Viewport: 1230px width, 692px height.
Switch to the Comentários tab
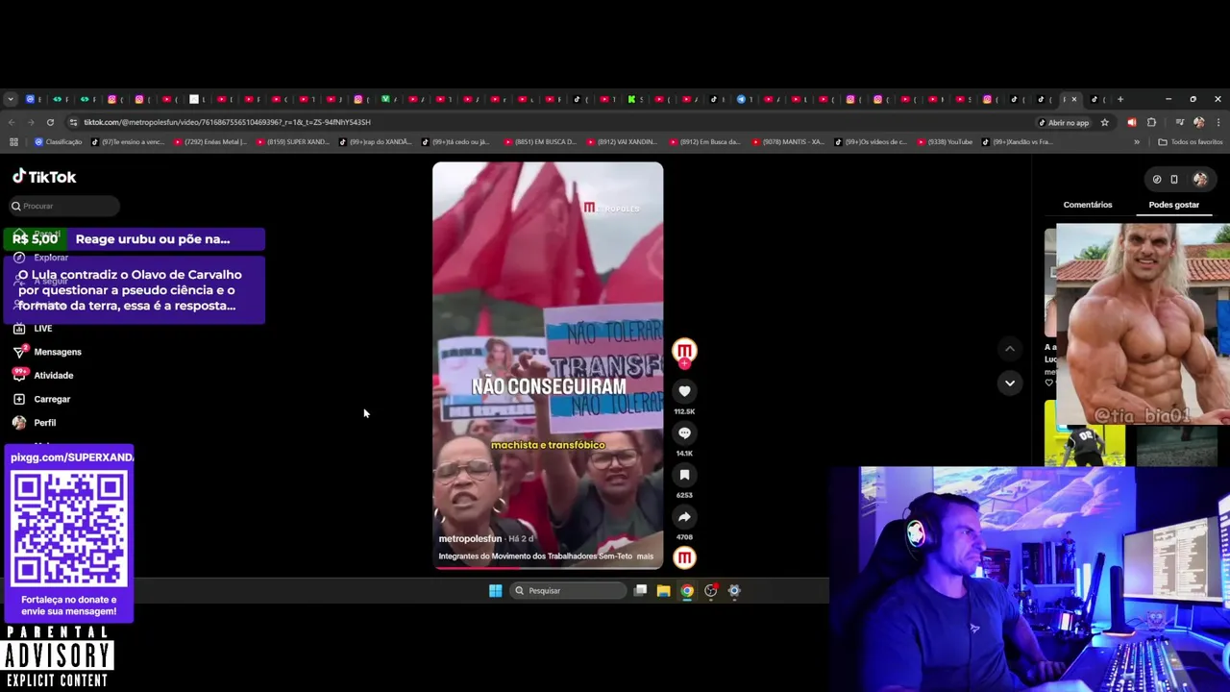1088,205
